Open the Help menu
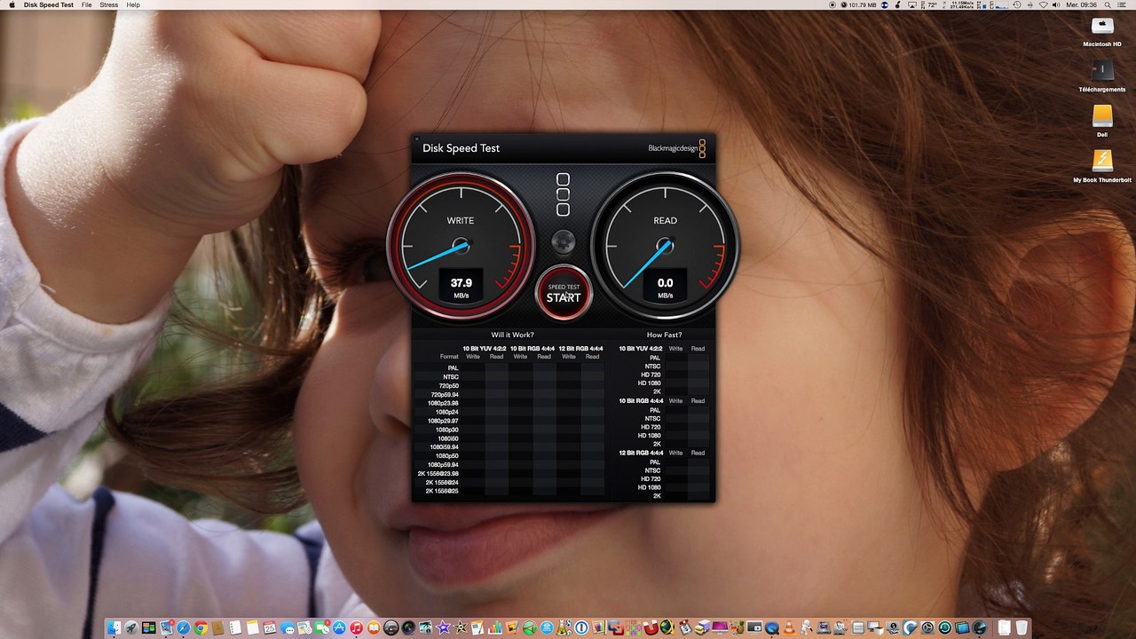 (x=133, y=5)
